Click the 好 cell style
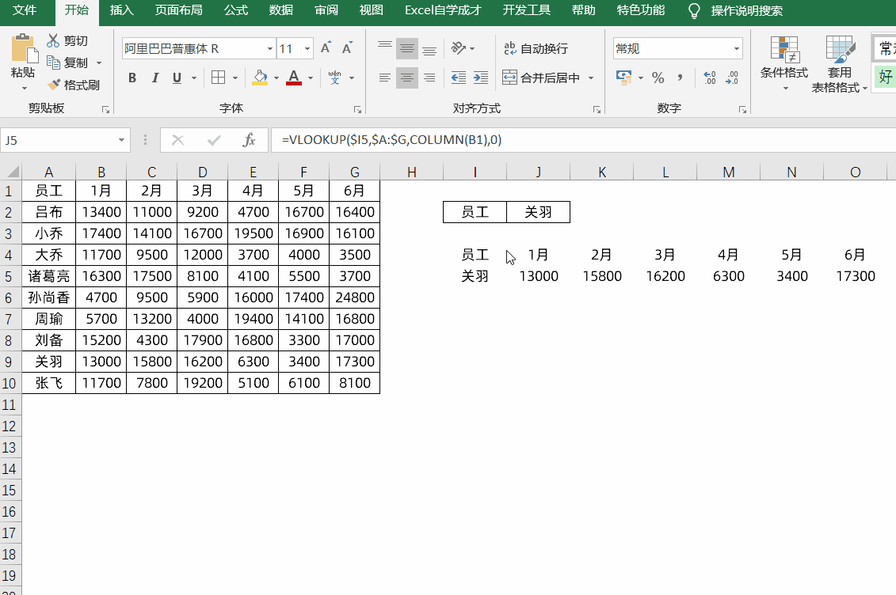 click(885, 77)
